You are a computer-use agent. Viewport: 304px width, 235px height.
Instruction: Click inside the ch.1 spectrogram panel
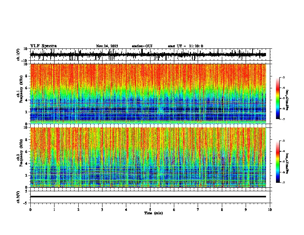148,94
